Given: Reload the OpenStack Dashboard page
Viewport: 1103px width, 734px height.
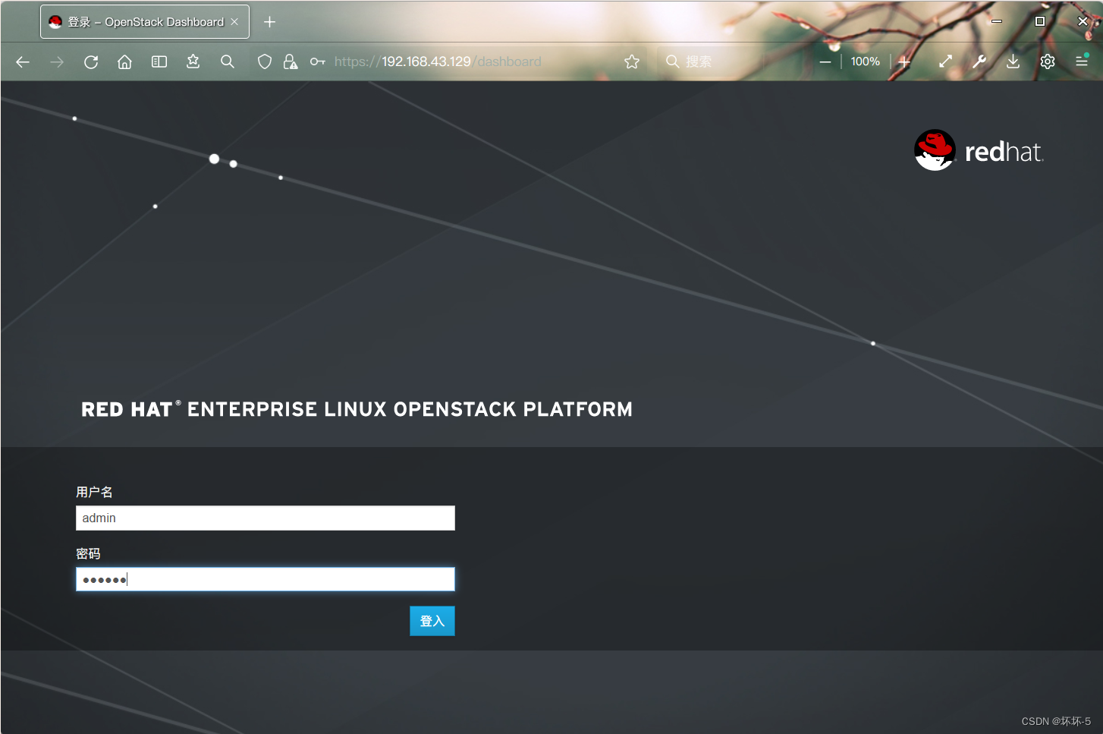Looking at the screenshot, I should [90, 61].
